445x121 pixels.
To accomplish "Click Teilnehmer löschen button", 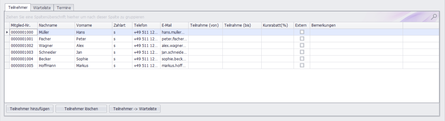I will pyautogui.click(x=81, y=109).
